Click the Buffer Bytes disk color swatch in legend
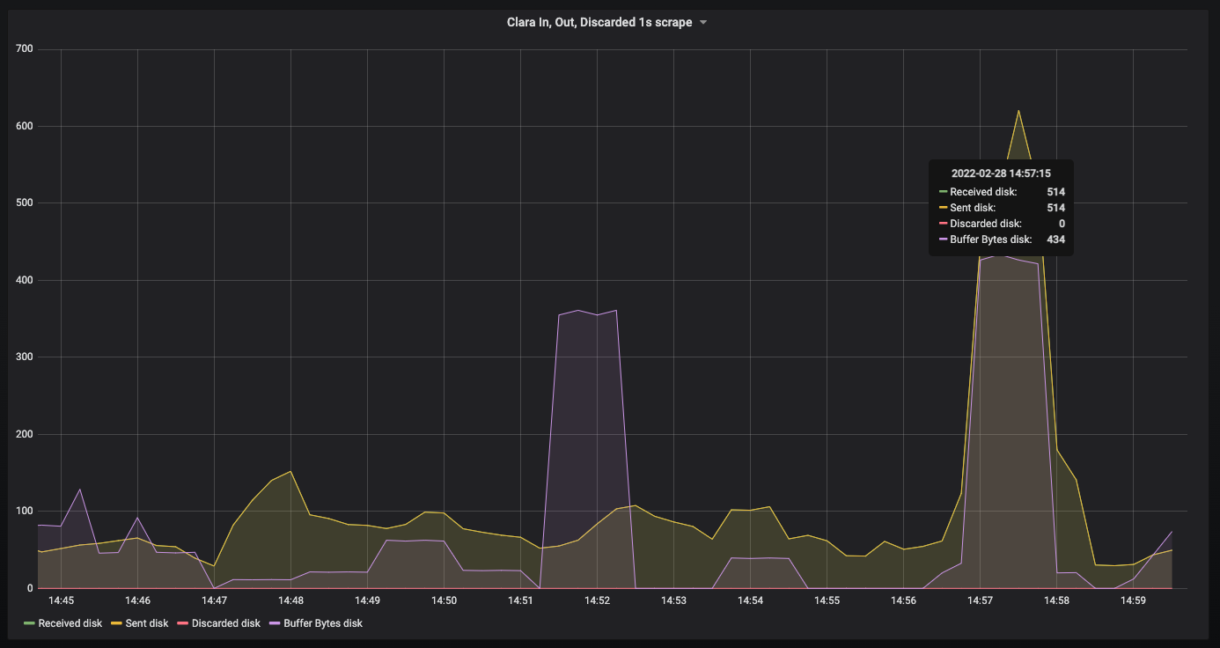The image size is (1220, 648). [276, 622]
